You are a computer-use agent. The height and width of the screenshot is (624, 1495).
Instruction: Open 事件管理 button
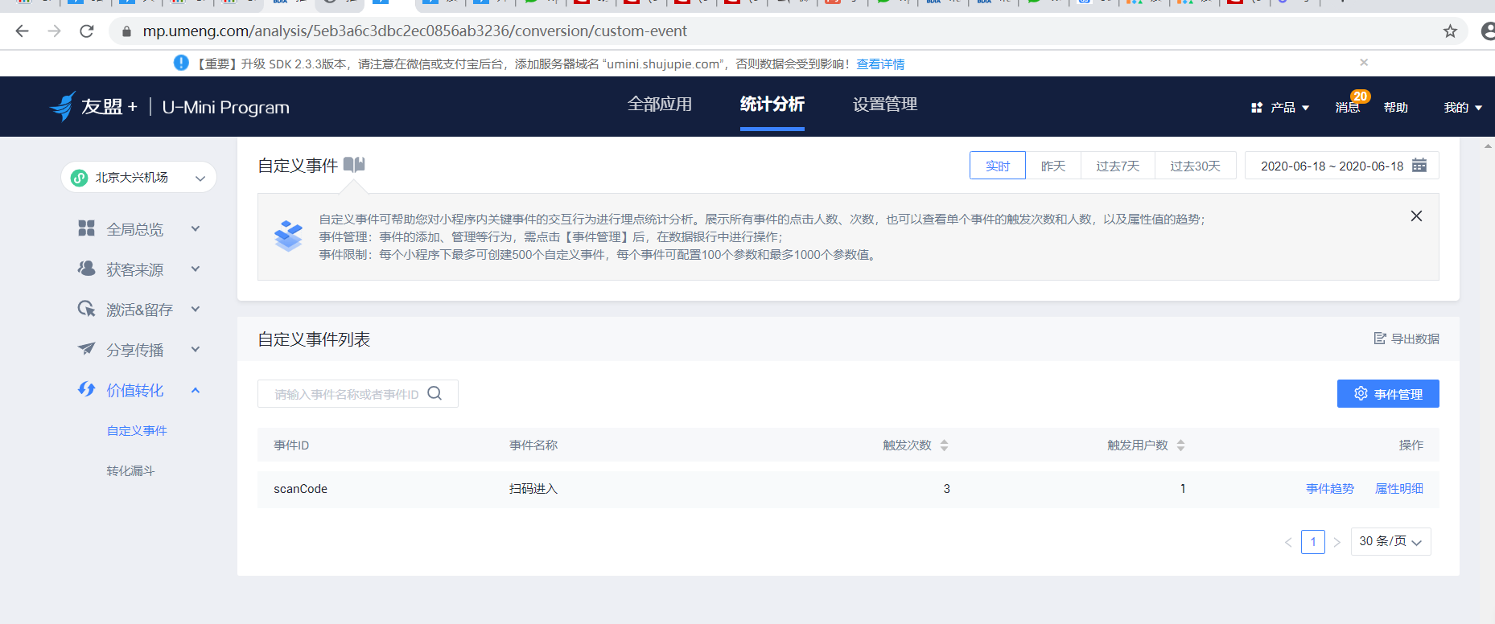pos(1388,394)
